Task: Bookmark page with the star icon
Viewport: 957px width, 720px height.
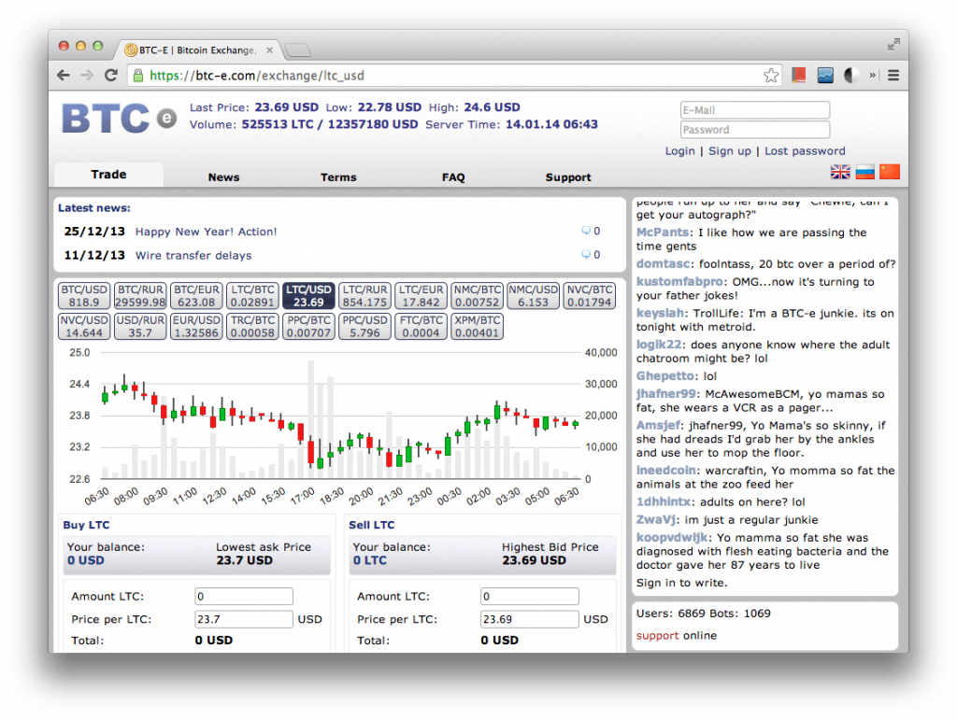Action: pyautogui.click(x=771, y=76)
